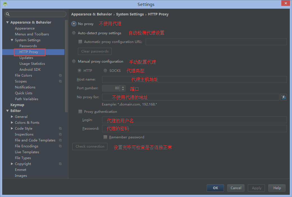Select HTTP Proxy in the settings tree
292x197 pixels.
click(29, 52)
